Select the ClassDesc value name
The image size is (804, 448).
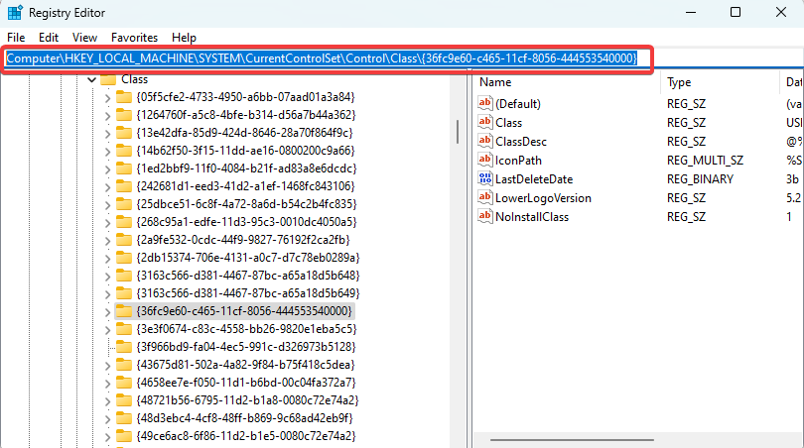(521, 142)
